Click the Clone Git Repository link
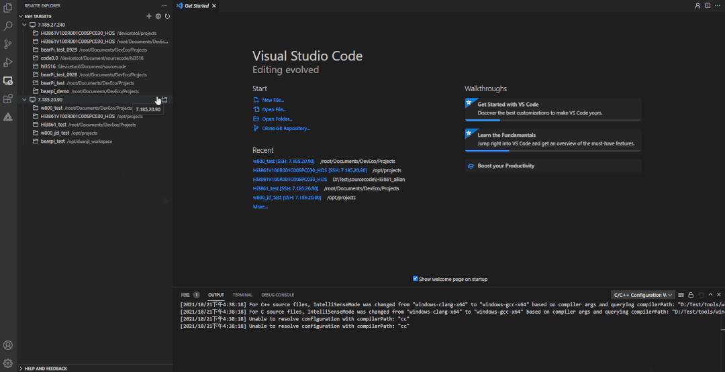The image size is (725, 372). 286,128
